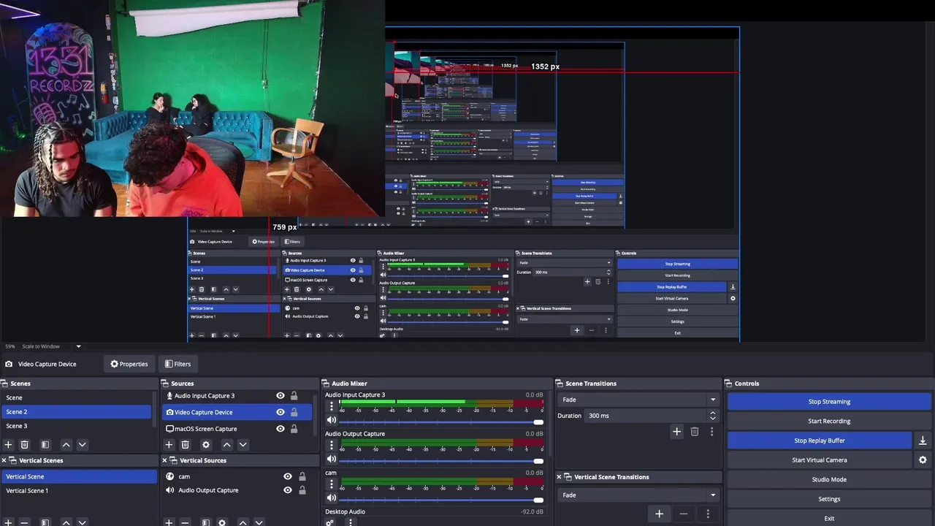Lock the macOS Screen Capture source
935x526 pixels.
tap(294, 429)
